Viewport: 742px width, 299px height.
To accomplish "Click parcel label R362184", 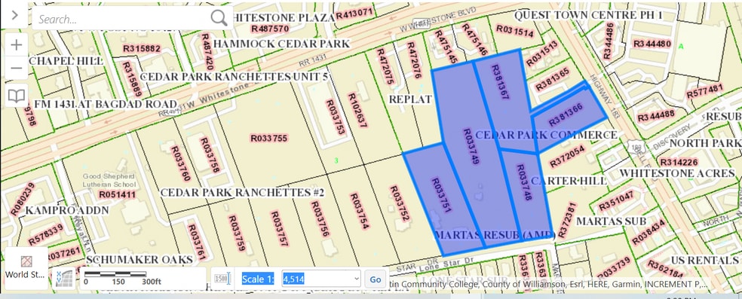I will pyautogui.click(x=666, y=269).
